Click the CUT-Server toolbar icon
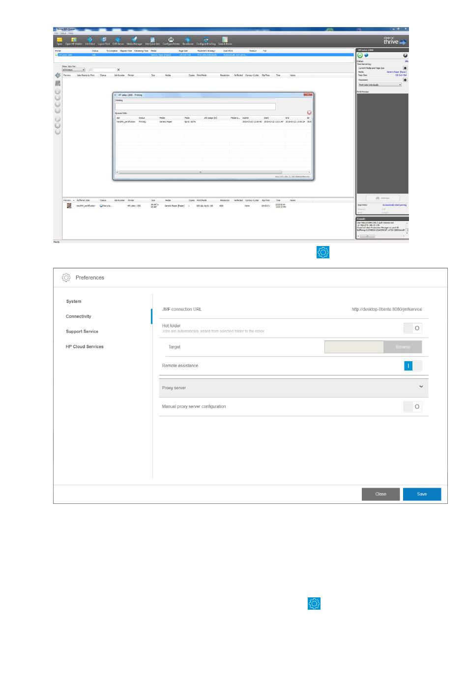The height and width of the screenshot is (683, 467). coord(118,40)
